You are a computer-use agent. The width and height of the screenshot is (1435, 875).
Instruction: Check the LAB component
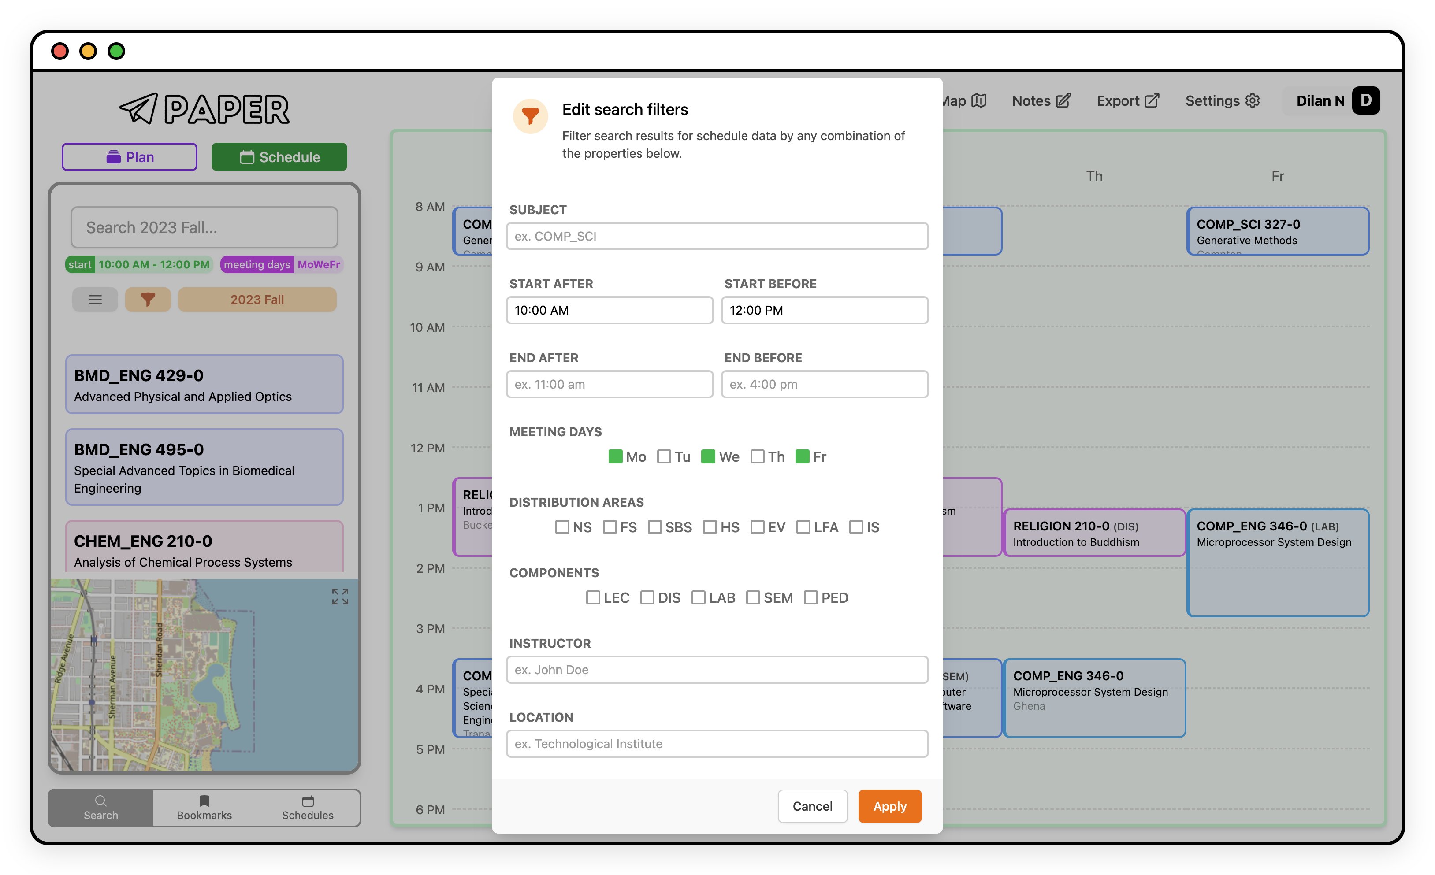698,597
